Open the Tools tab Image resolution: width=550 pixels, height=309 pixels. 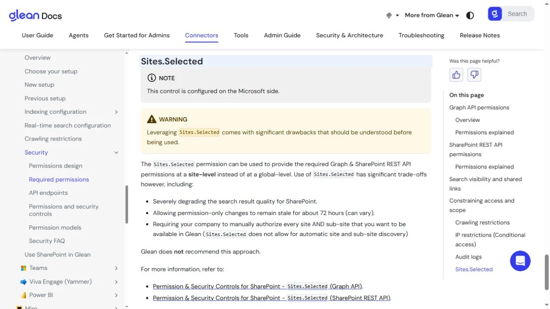241,35
